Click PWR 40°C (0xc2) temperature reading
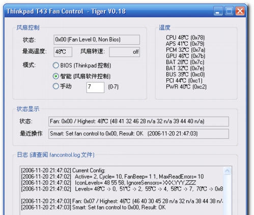 186,87
